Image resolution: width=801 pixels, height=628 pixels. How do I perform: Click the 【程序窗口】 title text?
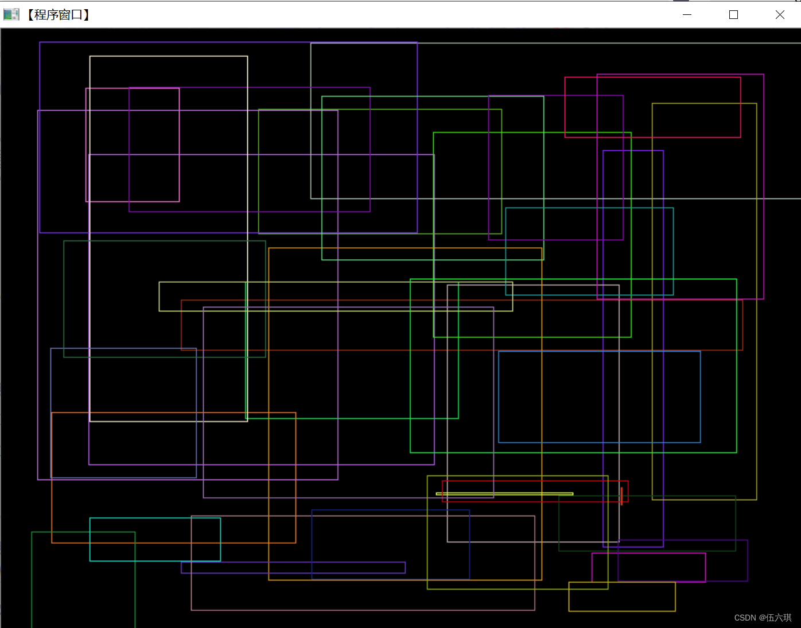(x=58, y=15)
